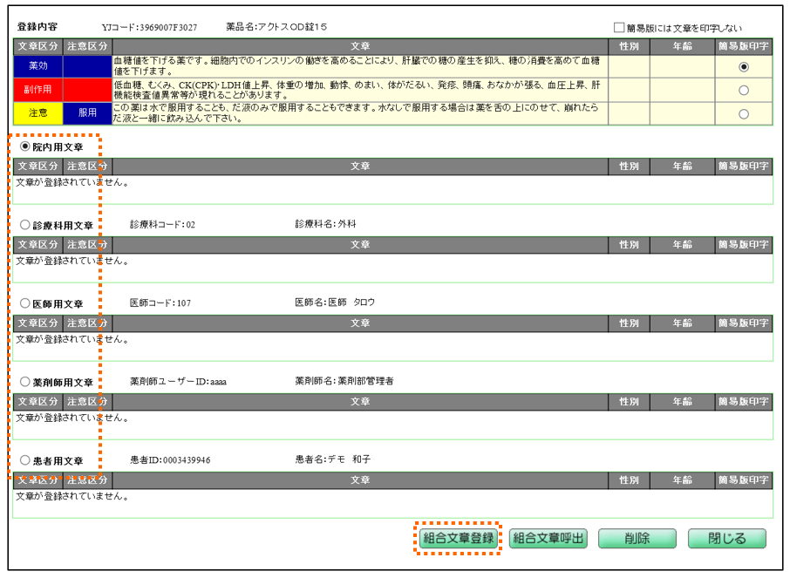This screenshot has height=578, width=790.
Task: Click the 副作用 side effects text row
Action: coord(359,90)
